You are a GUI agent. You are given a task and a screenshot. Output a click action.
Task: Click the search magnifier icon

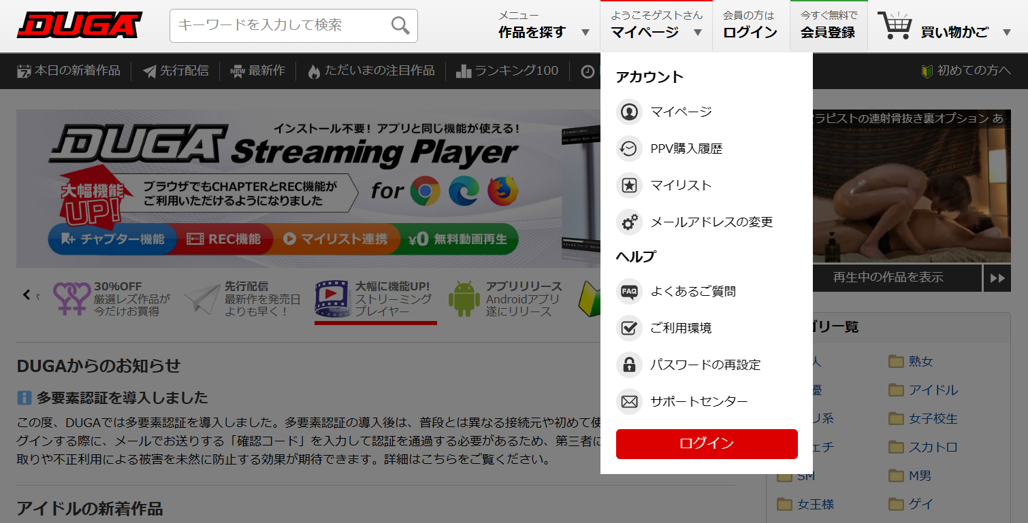400,26
